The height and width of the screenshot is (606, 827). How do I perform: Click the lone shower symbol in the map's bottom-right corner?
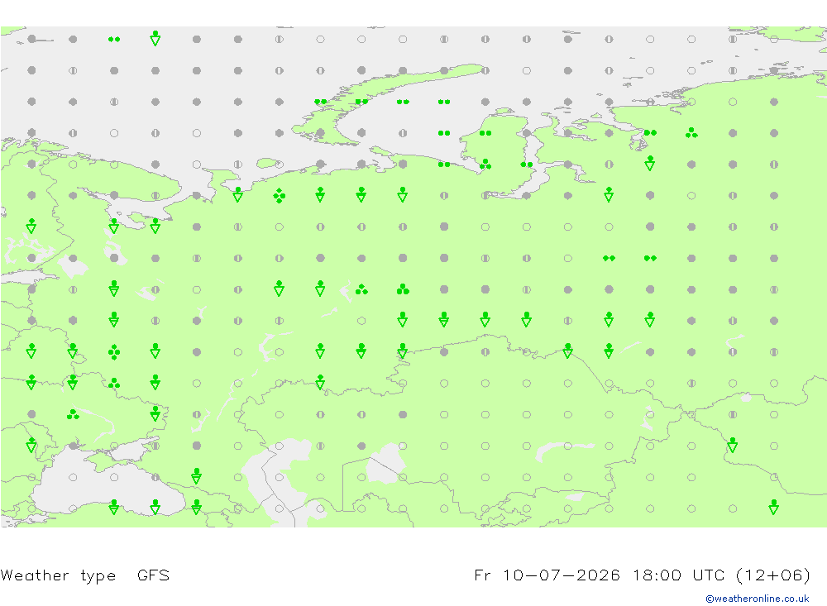[x=774, y=507]
